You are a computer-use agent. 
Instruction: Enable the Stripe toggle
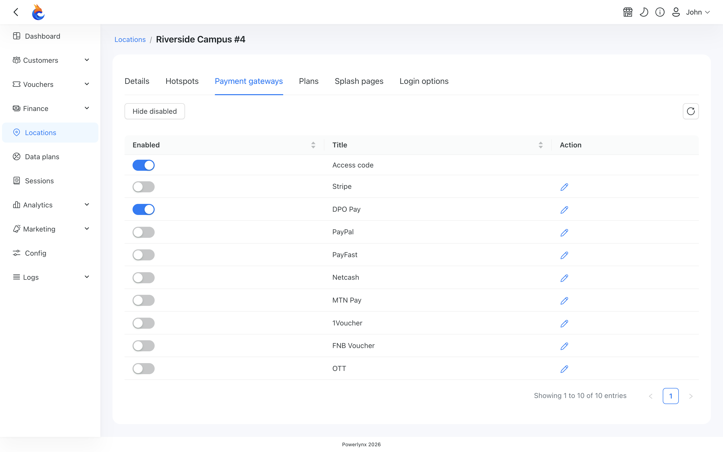143,187
